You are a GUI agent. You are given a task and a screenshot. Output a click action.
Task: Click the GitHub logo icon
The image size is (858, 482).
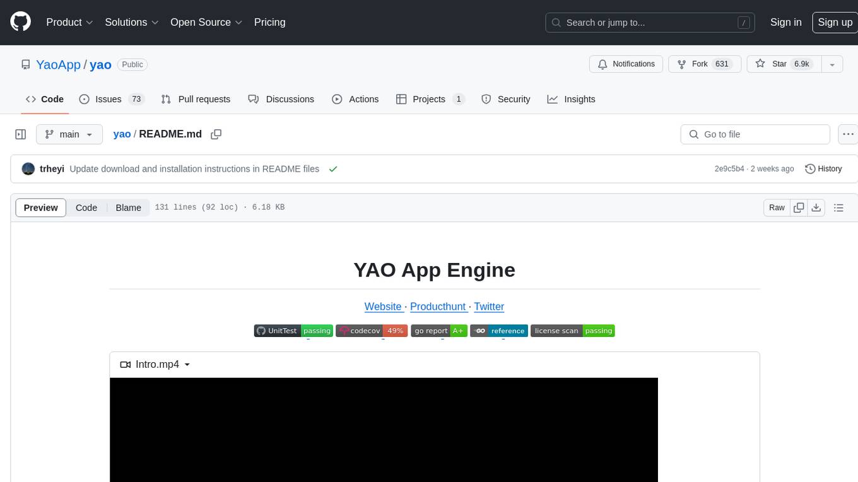(x=20, y=22)
